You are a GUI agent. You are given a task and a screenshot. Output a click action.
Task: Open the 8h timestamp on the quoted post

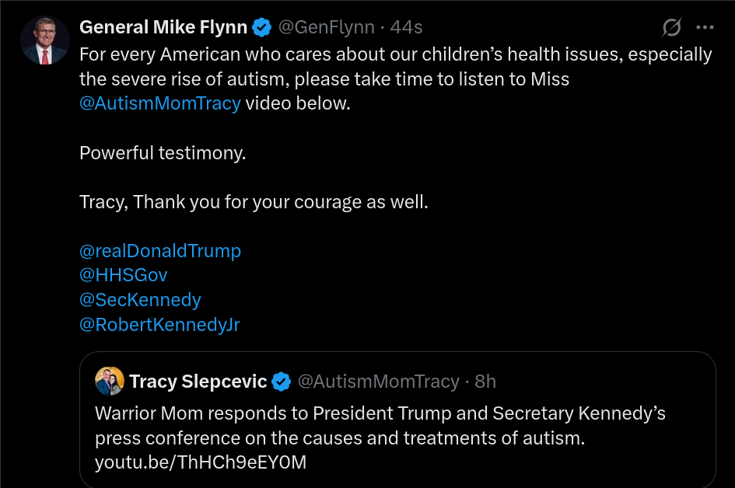click(485, 382)
